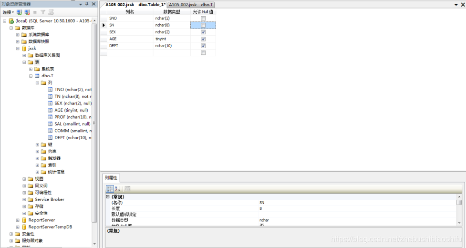The height and width of the screenshot is (248, 466).
Task: Toggle allow null checkbox in empty row
Action: tap(203, 52)
